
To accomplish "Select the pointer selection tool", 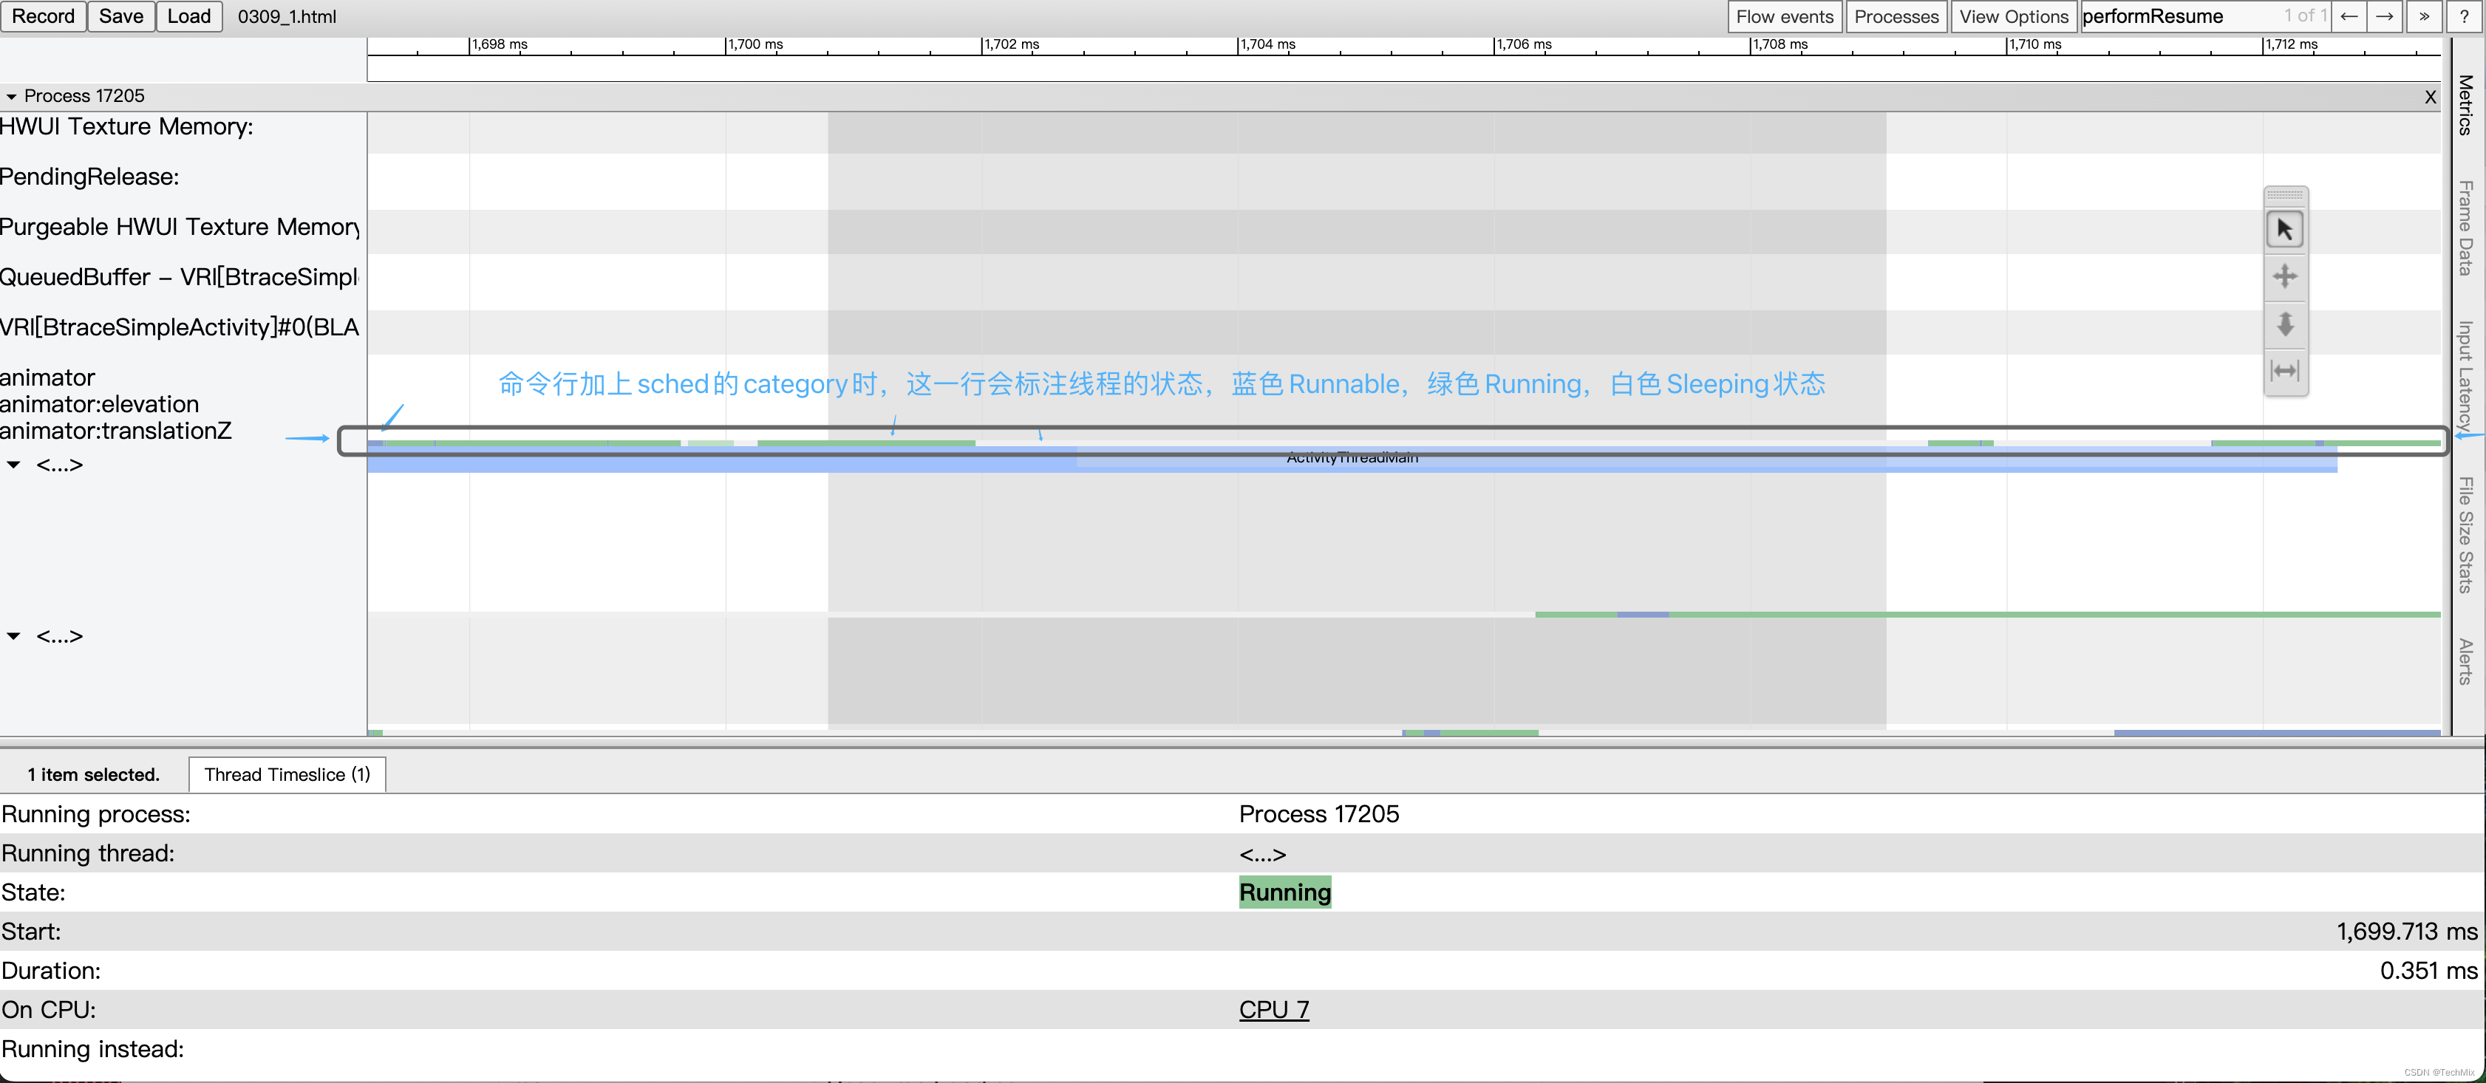I will 2284,230.
